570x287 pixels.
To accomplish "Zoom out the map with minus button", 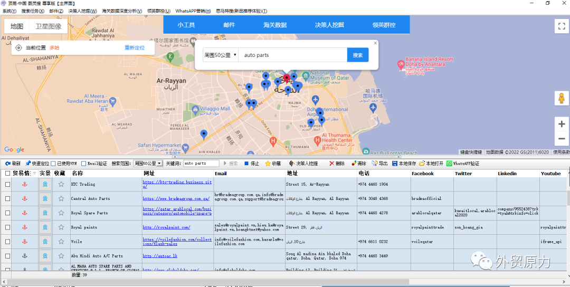I will point(562,139).
